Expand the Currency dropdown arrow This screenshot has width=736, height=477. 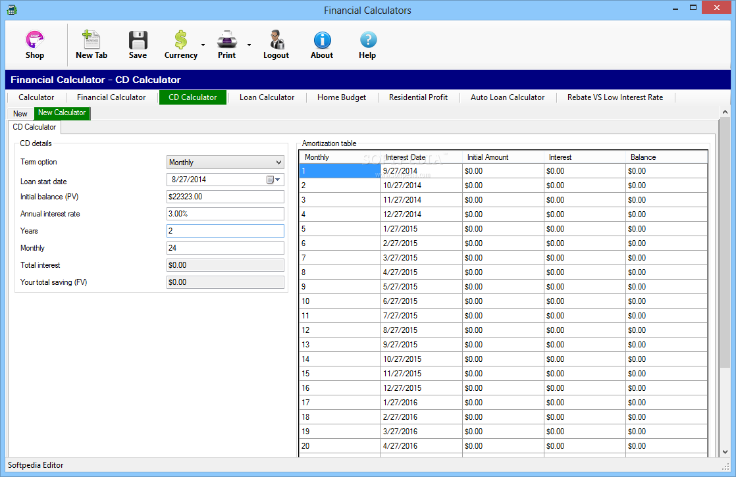pos(203,45)
